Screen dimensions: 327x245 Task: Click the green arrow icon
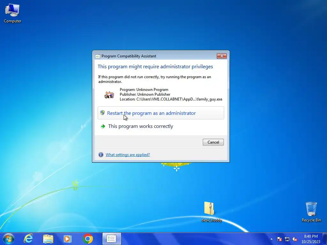[x=103, y=126]
